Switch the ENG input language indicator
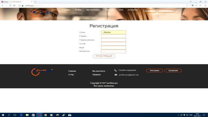208x117 pixels. (x=191, y=115)
